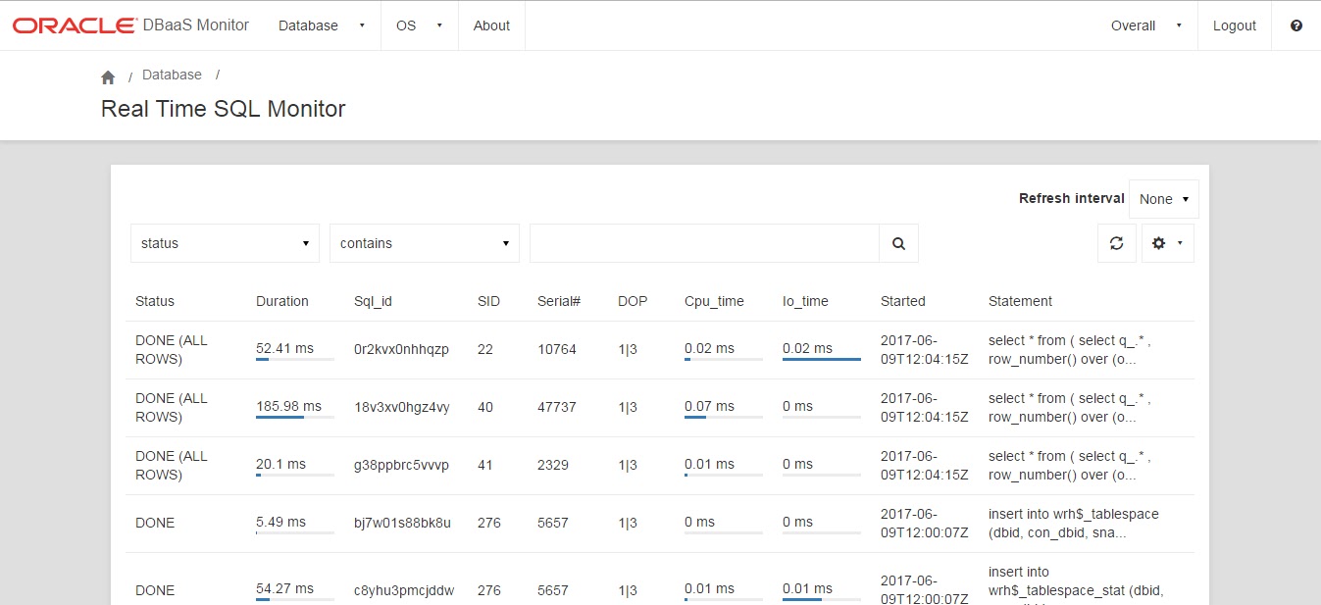Run the search with the magnifier icon
Screen dimensions: 1321x605
click(898, 242)
